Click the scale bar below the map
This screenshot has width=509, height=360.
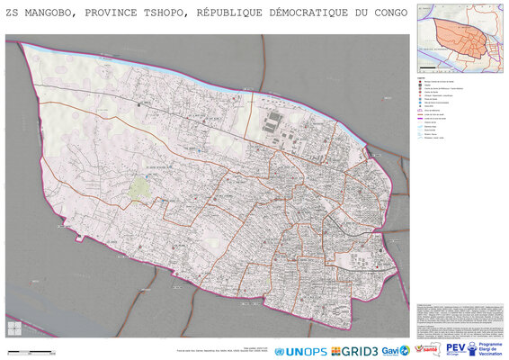pos(31,352)
